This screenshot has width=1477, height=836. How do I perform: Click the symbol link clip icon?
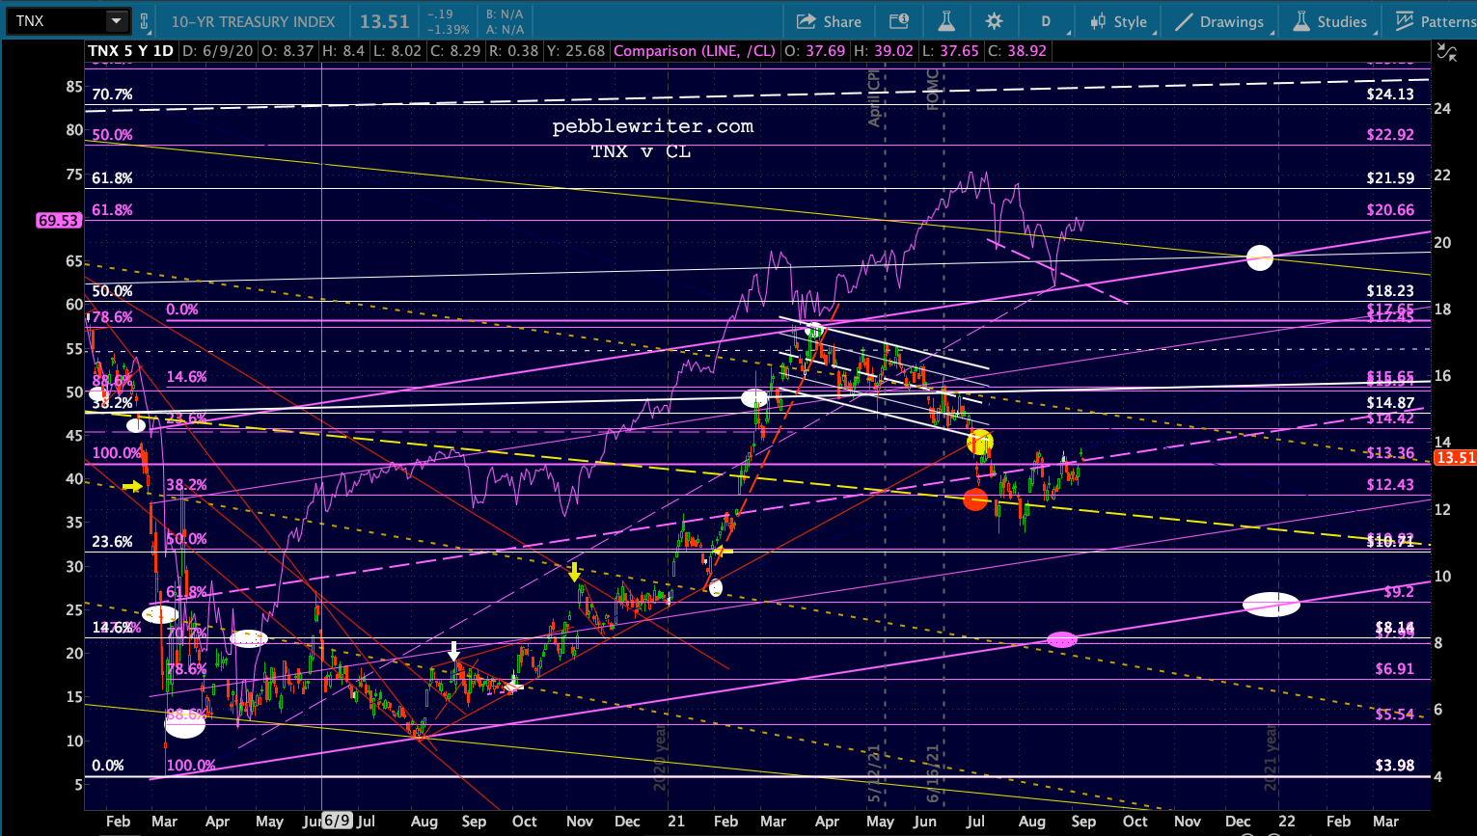[x=145, y=21]
